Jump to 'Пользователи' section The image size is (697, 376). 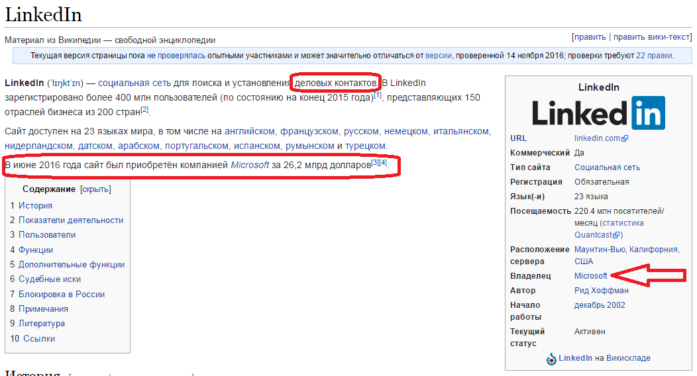pyautogui.click(x=46, y=235)
